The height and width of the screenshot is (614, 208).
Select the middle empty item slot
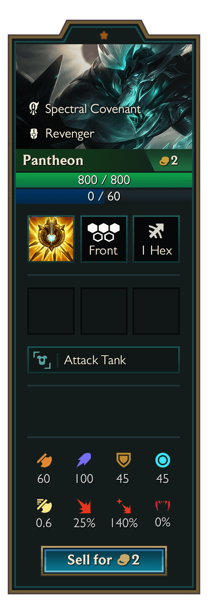coord(104,311)
